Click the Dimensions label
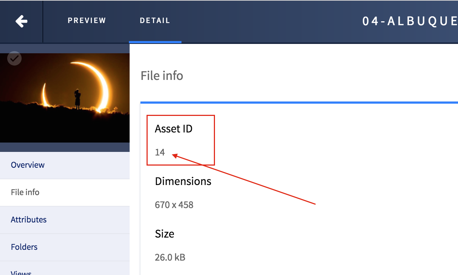The image size is (458, 275). 183,181
